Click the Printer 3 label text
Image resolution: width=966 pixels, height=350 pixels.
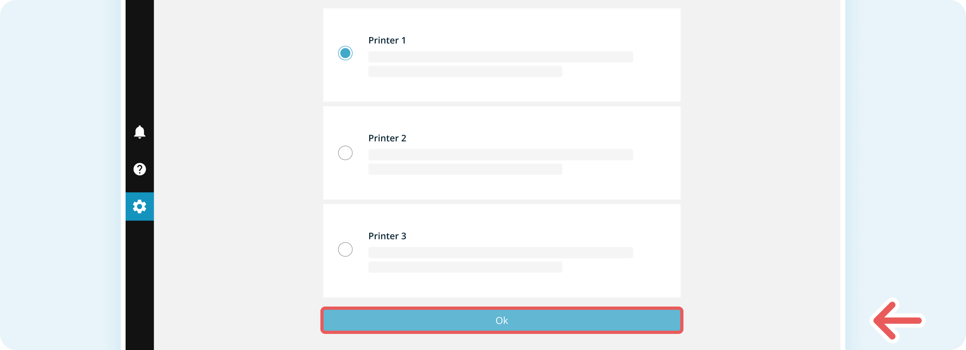(x=387, y=236)
